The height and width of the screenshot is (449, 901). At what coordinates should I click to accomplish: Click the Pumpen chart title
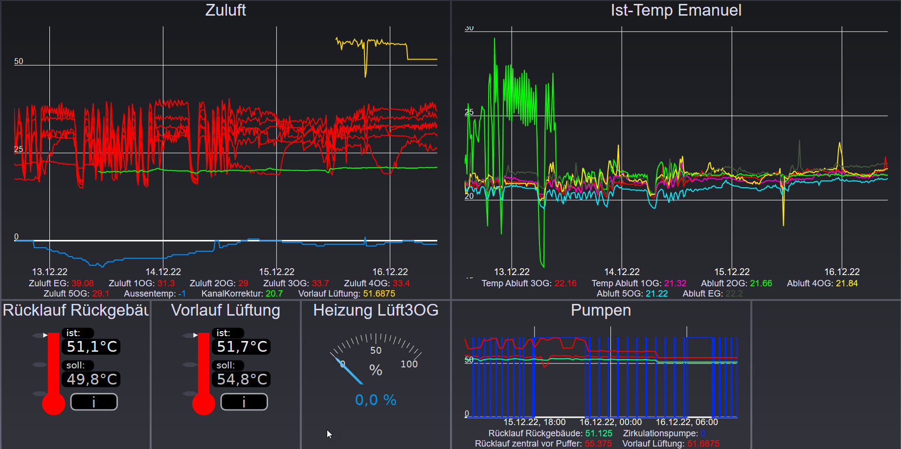[601, 310]
